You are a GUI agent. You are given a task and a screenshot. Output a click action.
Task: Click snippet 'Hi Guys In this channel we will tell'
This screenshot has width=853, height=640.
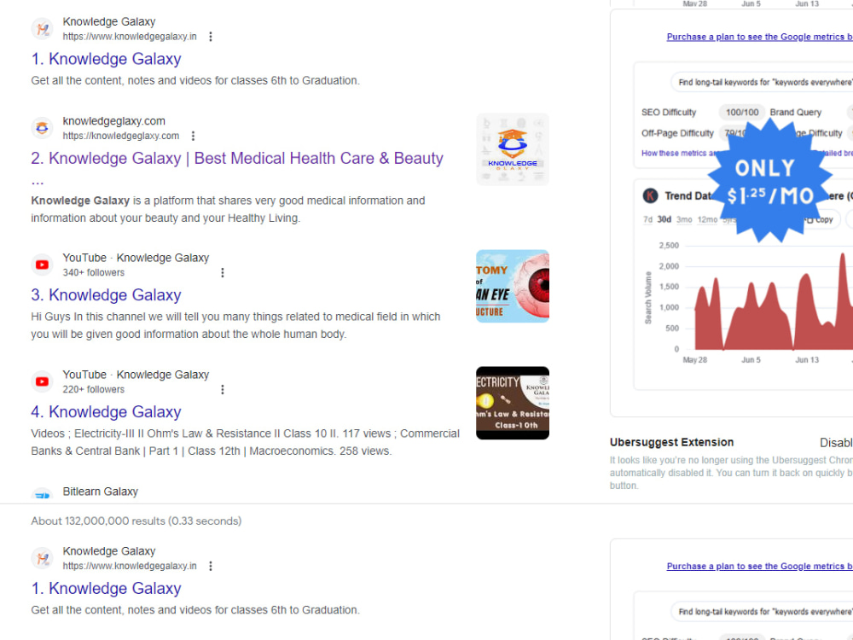click(x=235, y=325)
